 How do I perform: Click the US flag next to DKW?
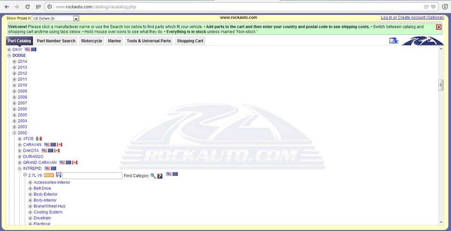point(27,49)
